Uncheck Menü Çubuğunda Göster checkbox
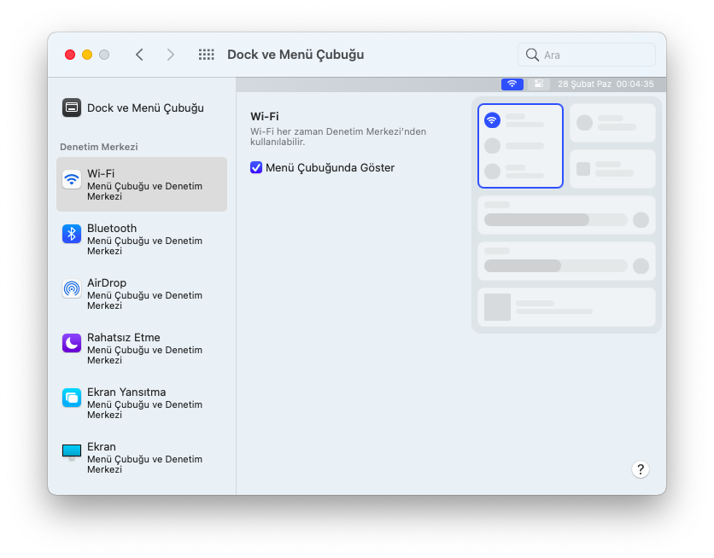 (x=256, y=168)
